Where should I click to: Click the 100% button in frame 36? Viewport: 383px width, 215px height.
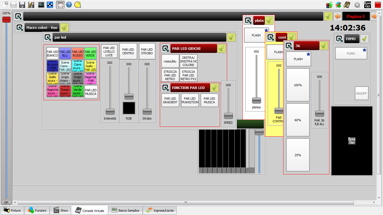pos(298,85)
